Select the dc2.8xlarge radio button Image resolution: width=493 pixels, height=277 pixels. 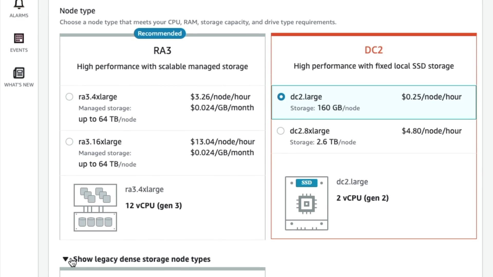[281, 131]
